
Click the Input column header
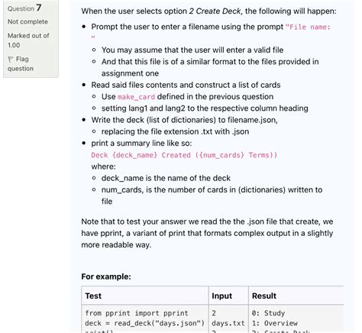point(221,296)
